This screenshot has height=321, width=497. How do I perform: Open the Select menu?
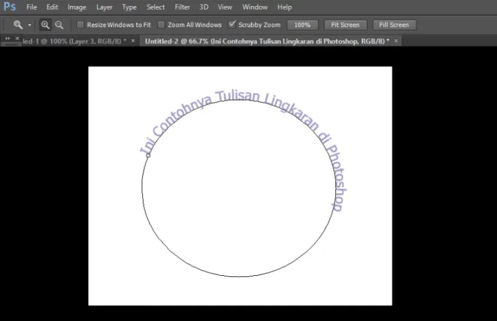155,7
